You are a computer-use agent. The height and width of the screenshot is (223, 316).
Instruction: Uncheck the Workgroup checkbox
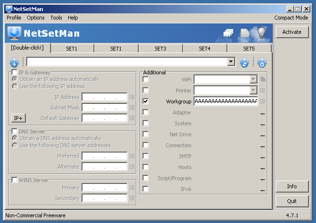coord(146,101)
